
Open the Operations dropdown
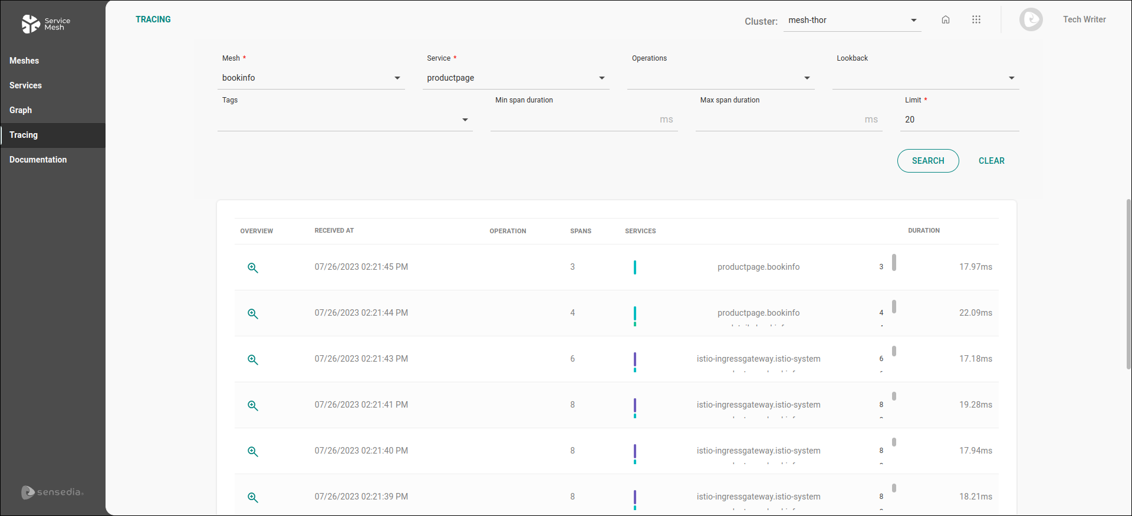pyautogui.click(x=721, y=78)
